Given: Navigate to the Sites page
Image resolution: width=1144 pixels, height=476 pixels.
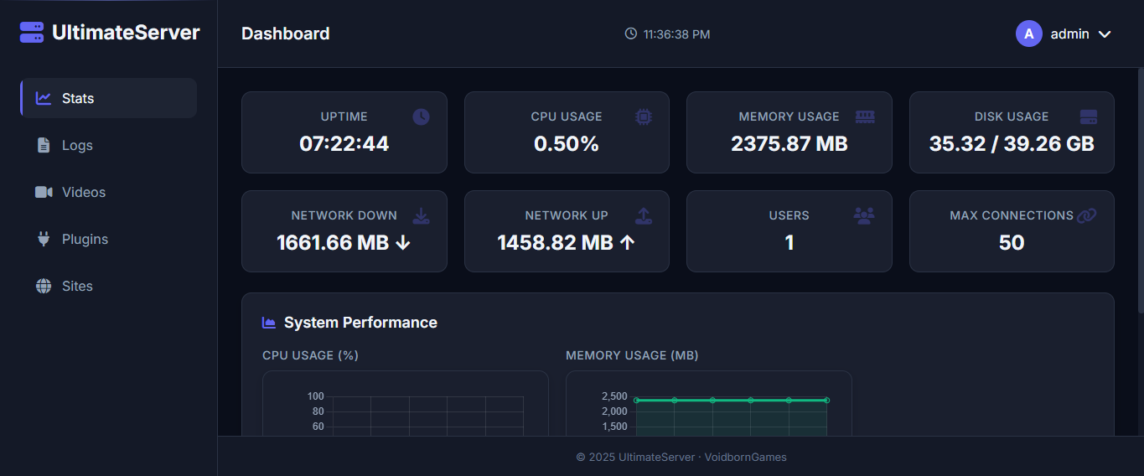Looking at the screenshot, I should pos(109,286).
